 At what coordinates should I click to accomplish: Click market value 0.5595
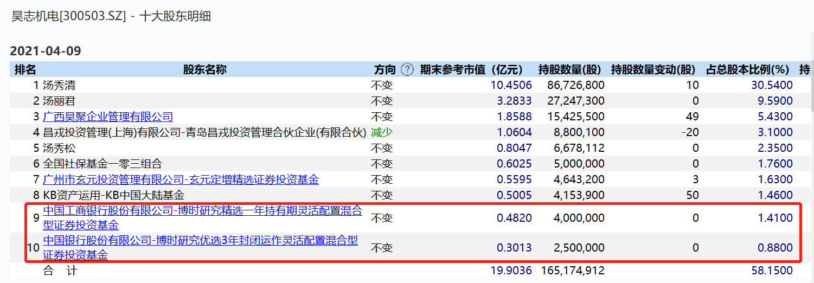515,179
